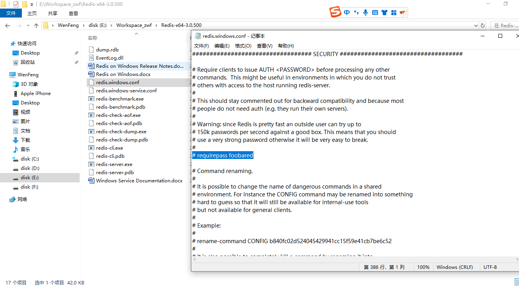
Task: Click the Notepad horizontal scrollbar left arrow
Action: pyautogui.click(x=194, y=260)
